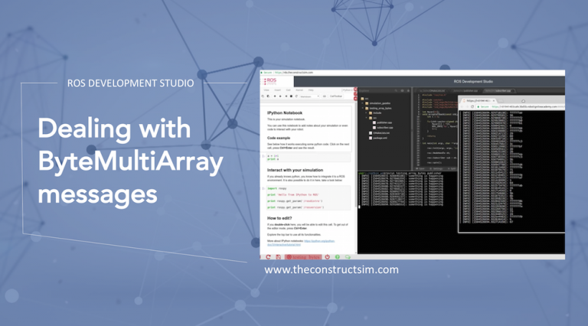Click the green help icon in bottom toolbar
This screenshot has width=588, height=326.
point(338,257)
